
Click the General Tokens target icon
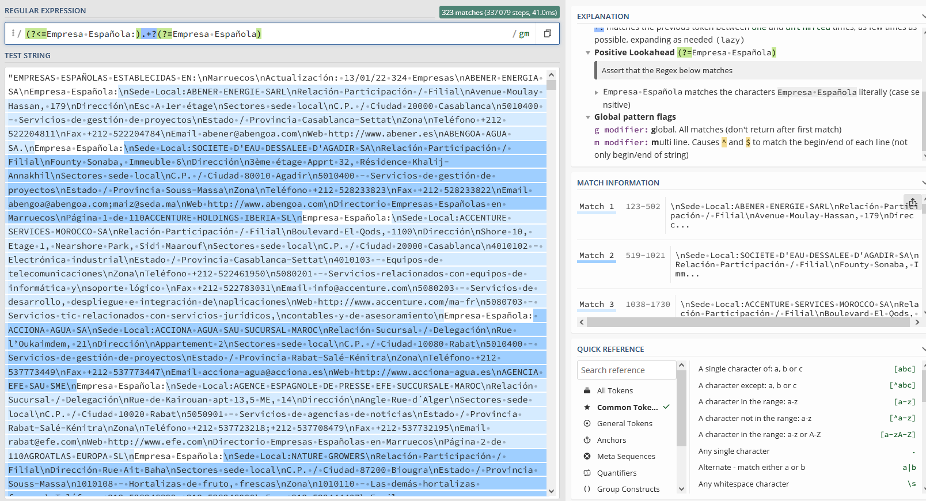[587, 423]
